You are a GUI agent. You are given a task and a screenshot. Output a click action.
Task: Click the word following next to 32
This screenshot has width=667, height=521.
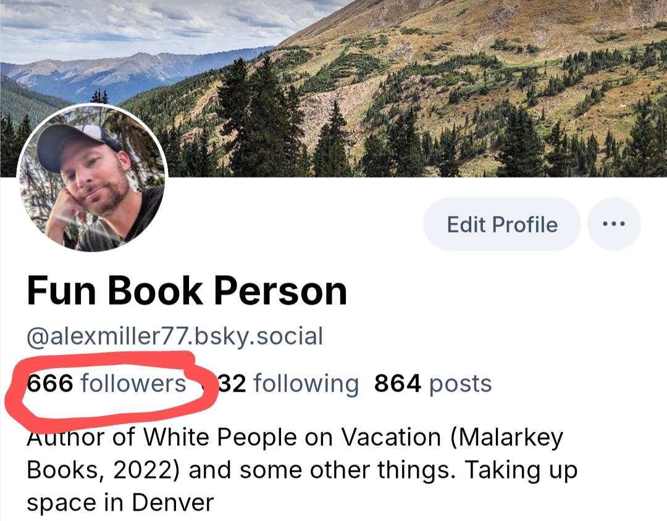[x=306, y=384]
